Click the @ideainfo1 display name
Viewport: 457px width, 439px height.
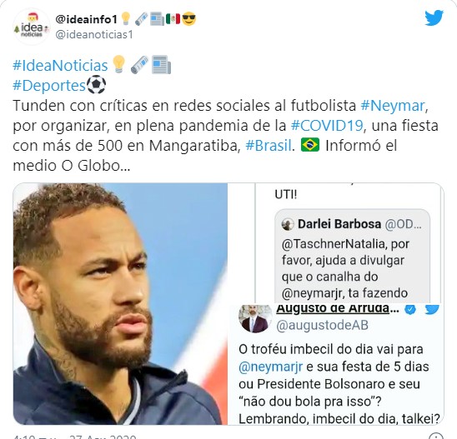click(86, 19)
